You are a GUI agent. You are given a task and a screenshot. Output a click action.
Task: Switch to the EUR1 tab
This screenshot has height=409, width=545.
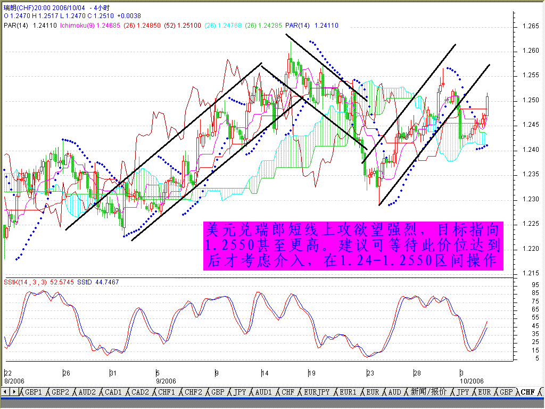click(x=348, y=392)
